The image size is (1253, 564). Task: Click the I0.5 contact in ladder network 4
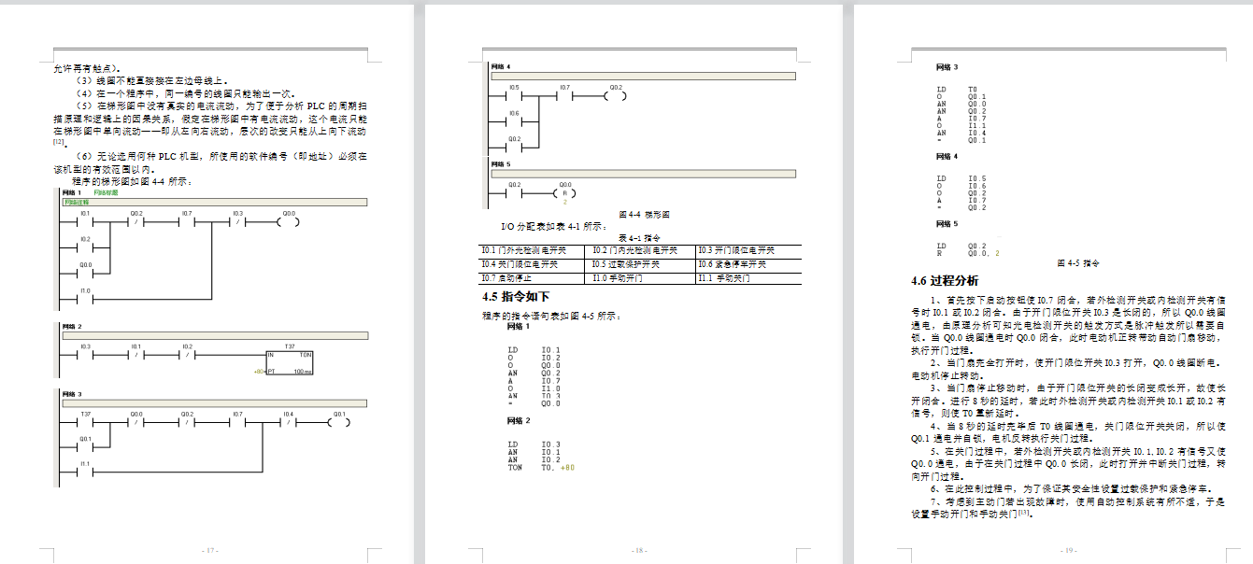514,94
